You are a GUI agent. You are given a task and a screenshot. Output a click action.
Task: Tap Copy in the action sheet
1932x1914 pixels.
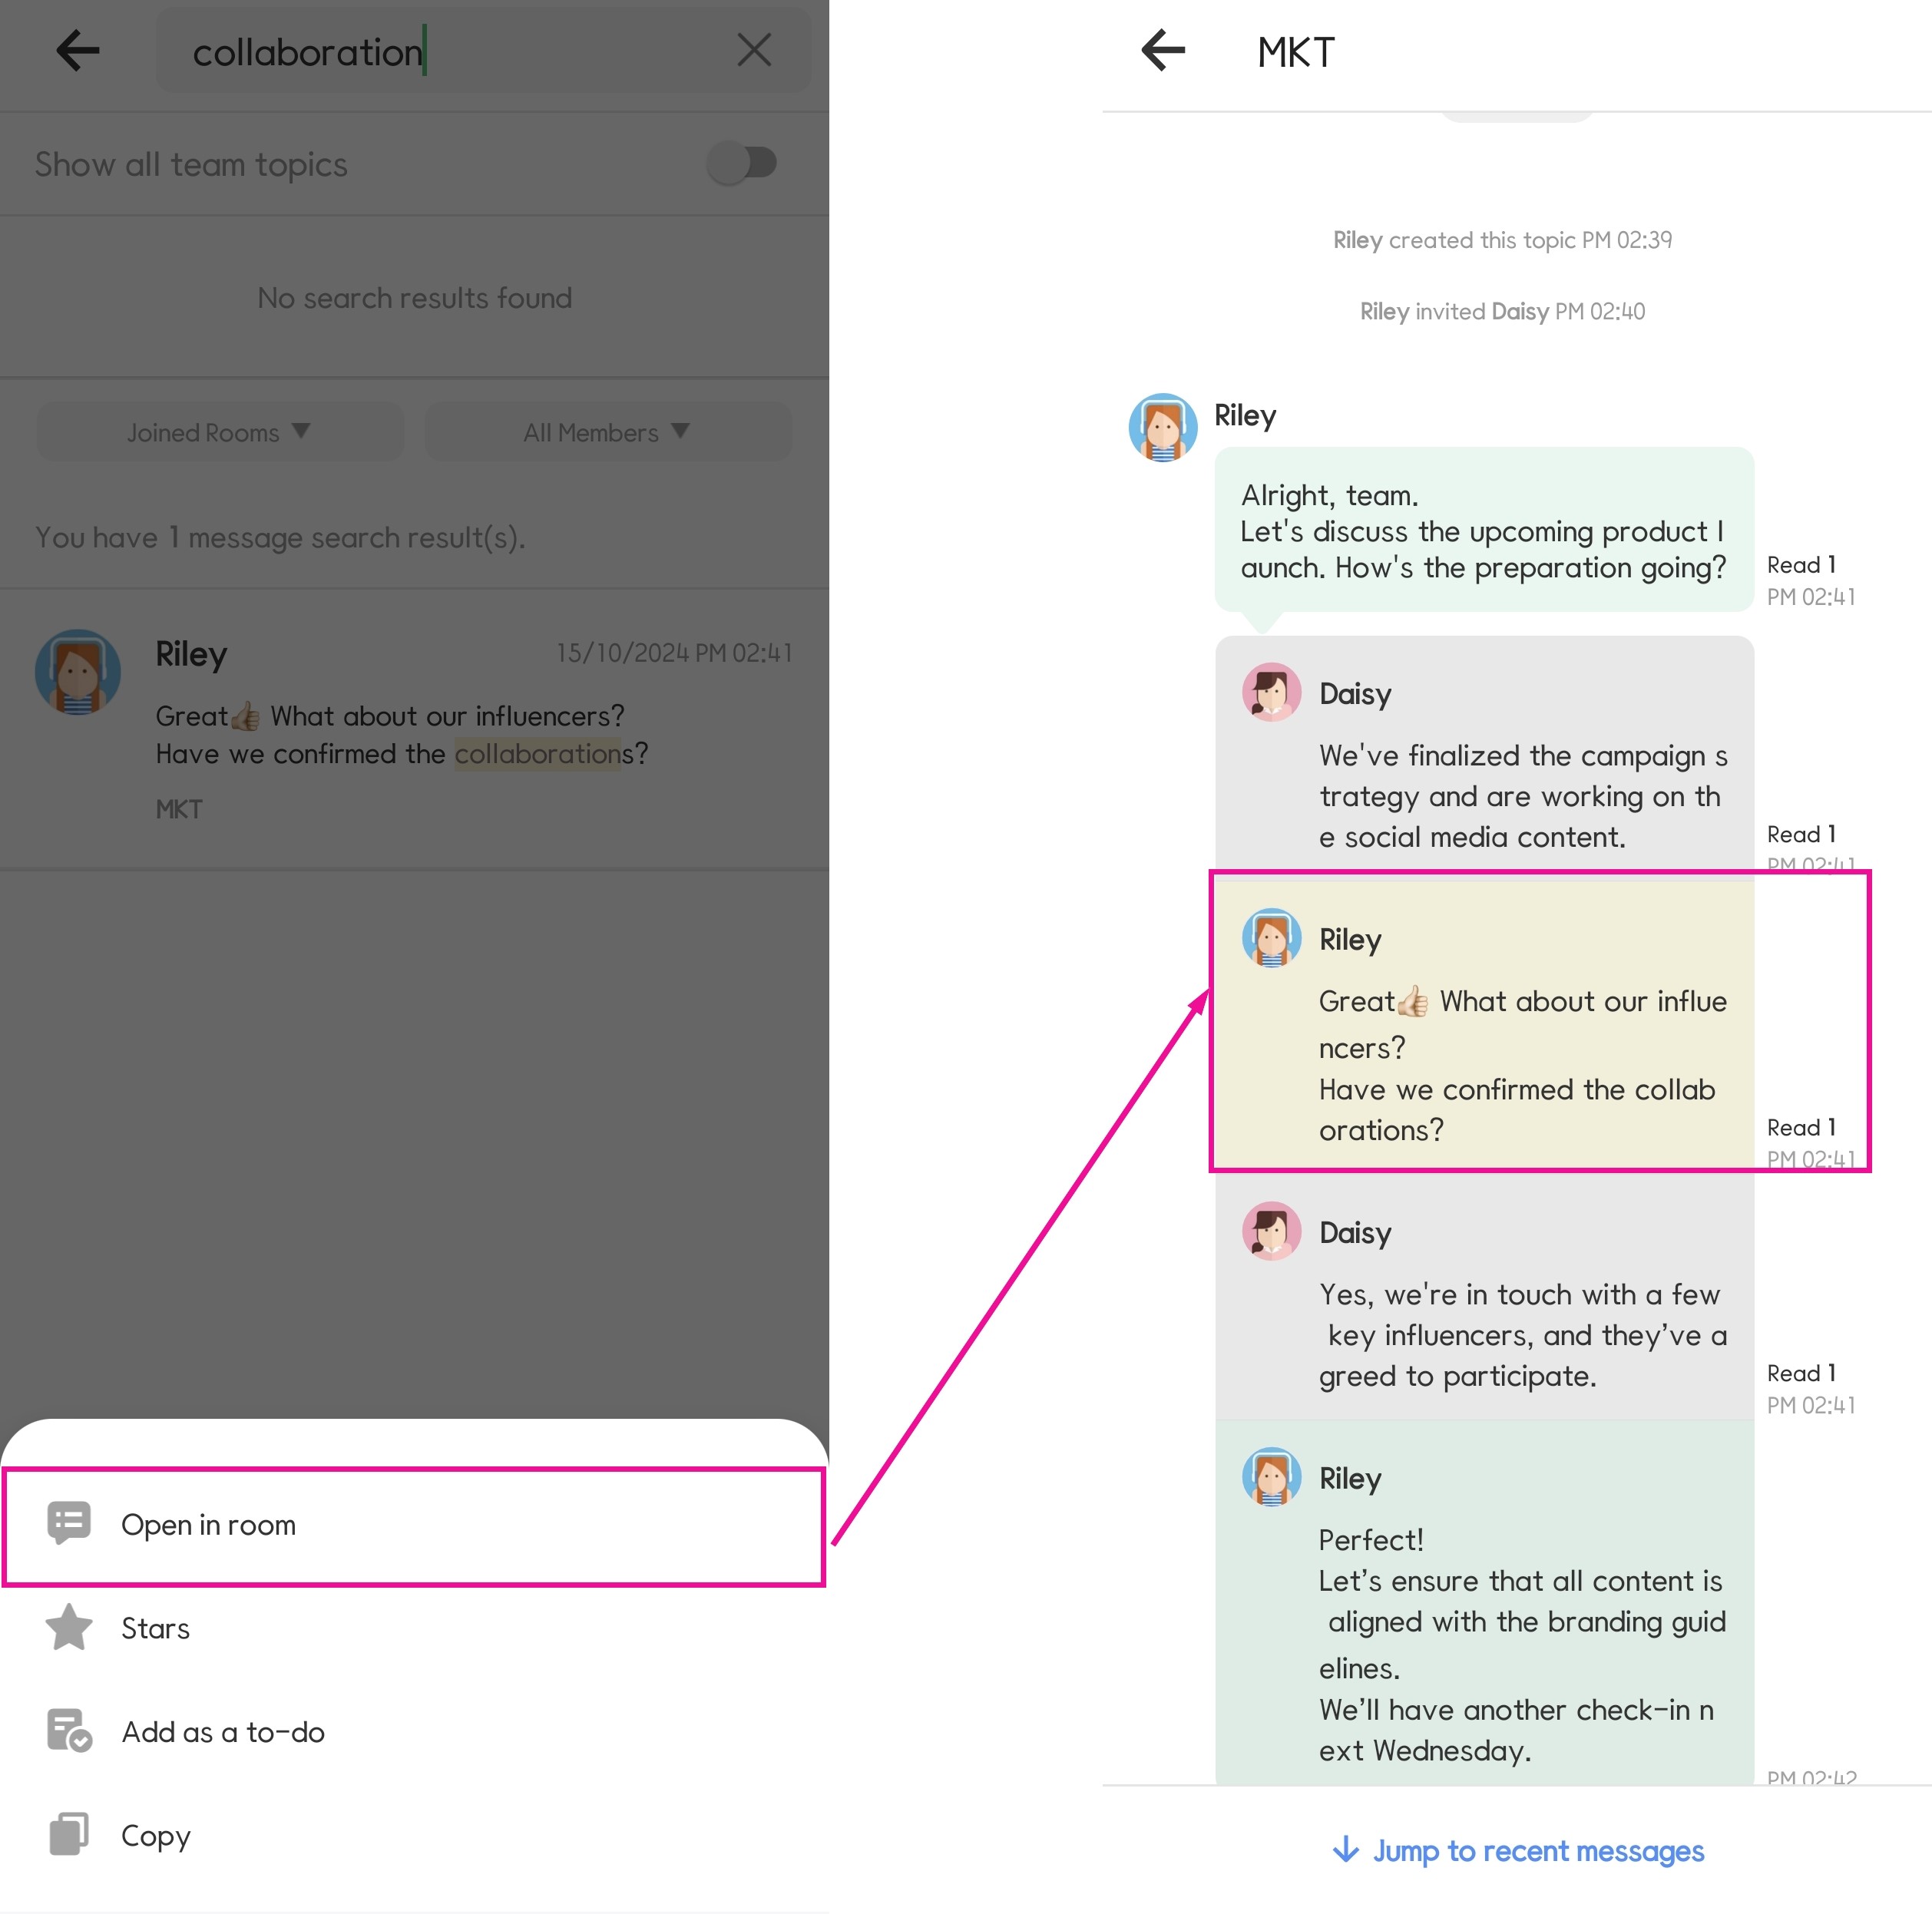click(x=155, y=1836)
